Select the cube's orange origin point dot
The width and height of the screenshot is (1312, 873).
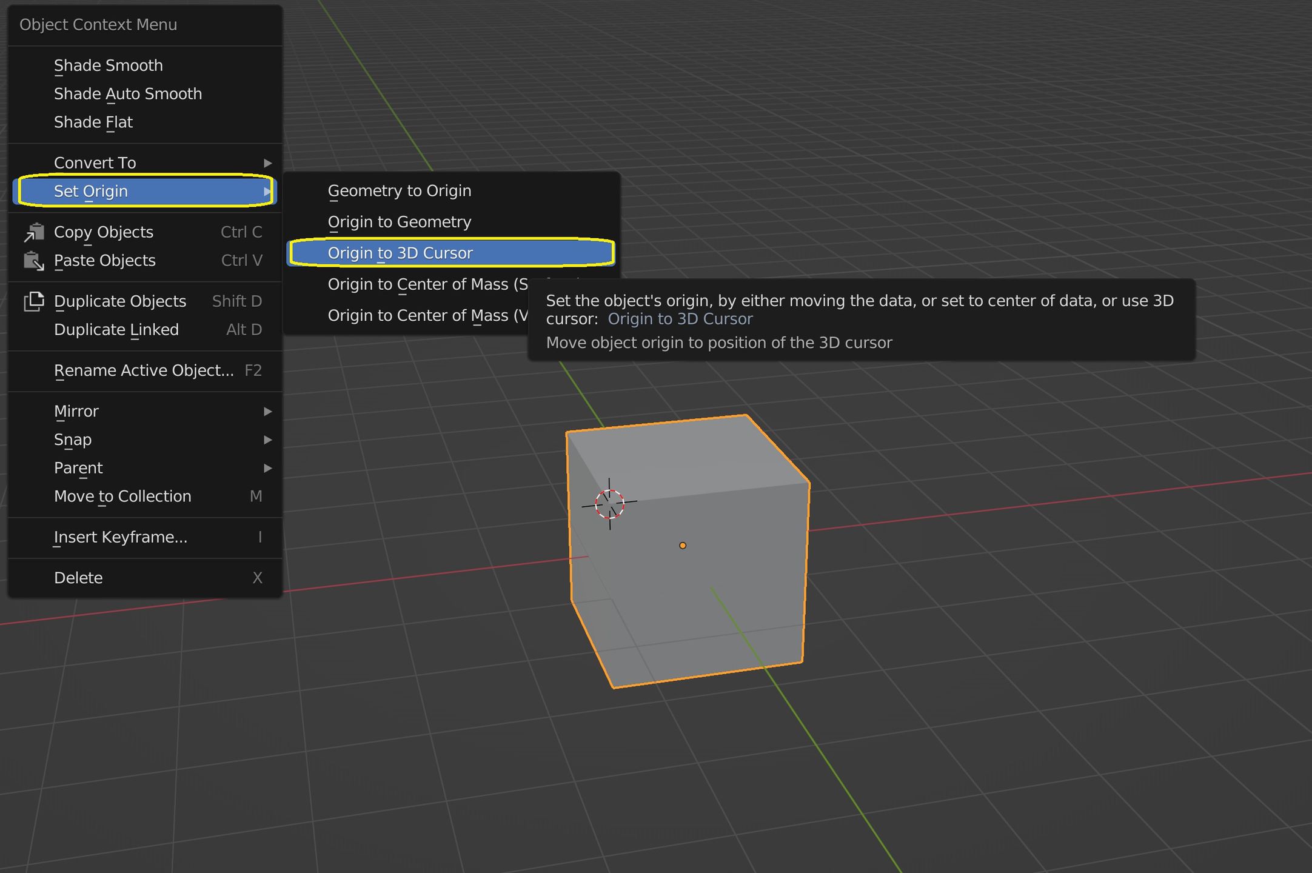[682, 545]
